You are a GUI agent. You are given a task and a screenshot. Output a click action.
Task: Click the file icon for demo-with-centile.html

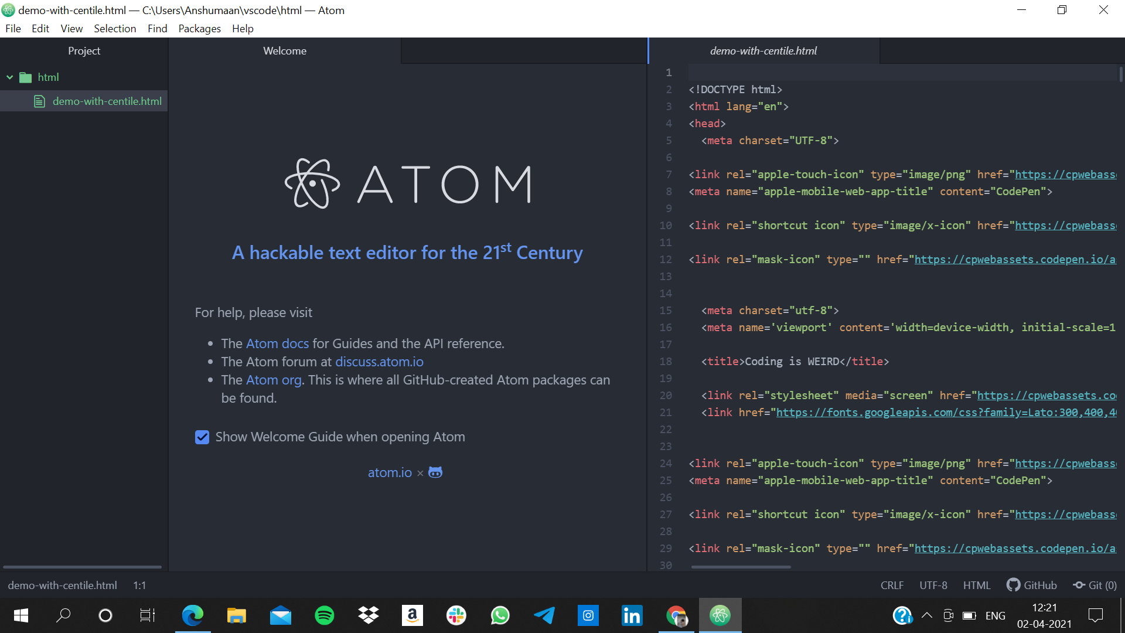[x=39, y=101]
